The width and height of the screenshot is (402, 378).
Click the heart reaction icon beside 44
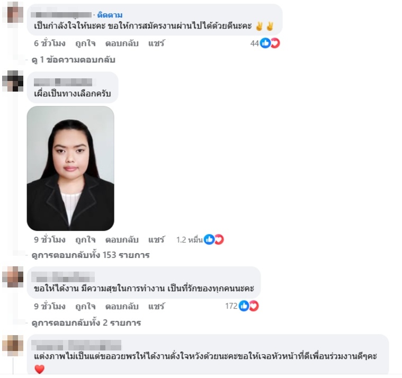click(x=275, y=43)
